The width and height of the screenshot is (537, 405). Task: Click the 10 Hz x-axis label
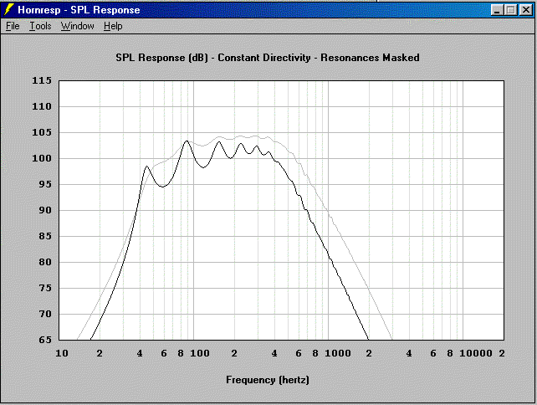[x=62, y=353]
